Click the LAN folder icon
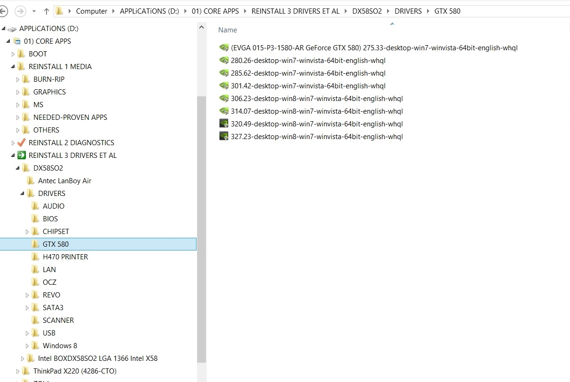This screenshot has height=382, width=570. click(x=36, y=270)
